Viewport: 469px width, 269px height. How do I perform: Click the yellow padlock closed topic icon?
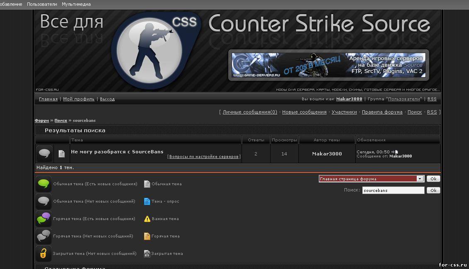43,253
